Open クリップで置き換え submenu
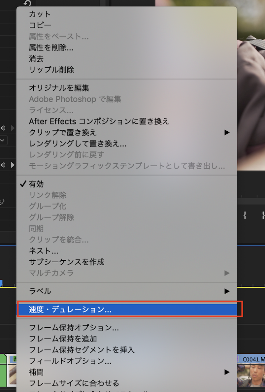The height and width of the screenshot is (392, 265). point(127,132)
